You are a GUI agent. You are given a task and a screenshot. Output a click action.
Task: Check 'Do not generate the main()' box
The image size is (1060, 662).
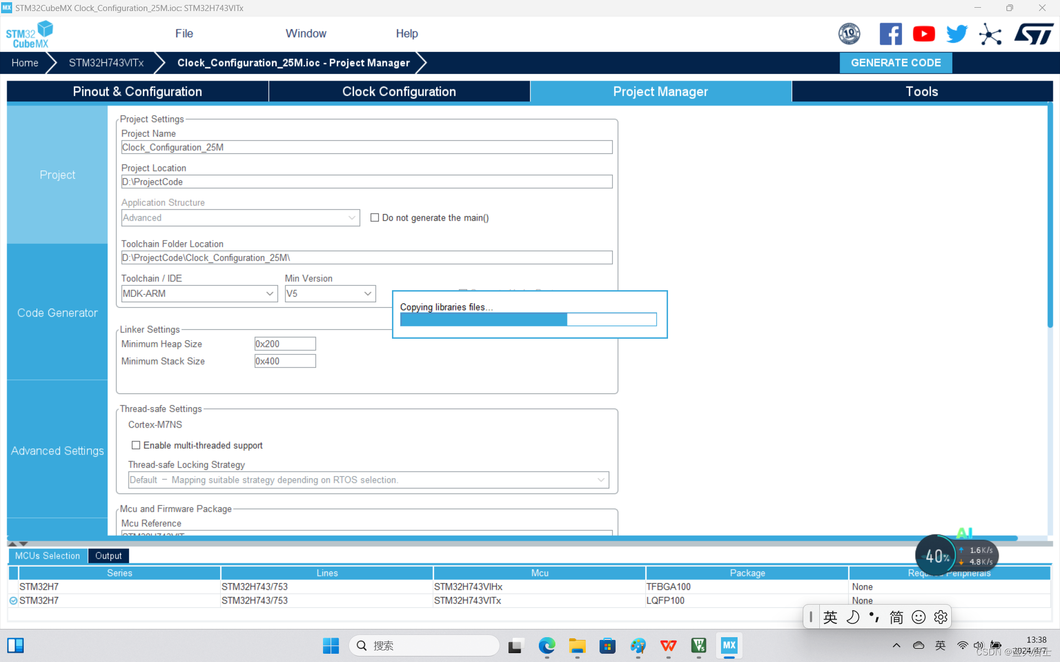pyautogui.click(x=375, y=218)
